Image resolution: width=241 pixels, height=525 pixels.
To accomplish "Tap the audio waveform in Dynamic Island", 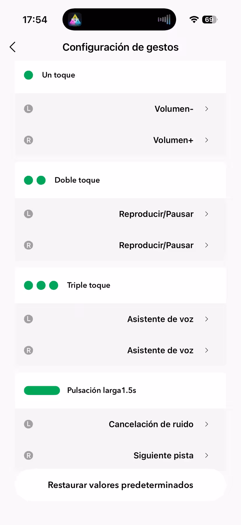I will coord(164,20).
